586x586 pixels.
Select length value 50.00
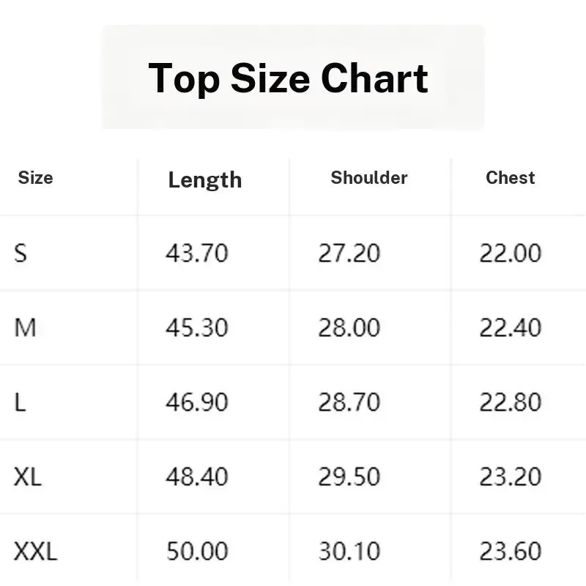(197, 552)
